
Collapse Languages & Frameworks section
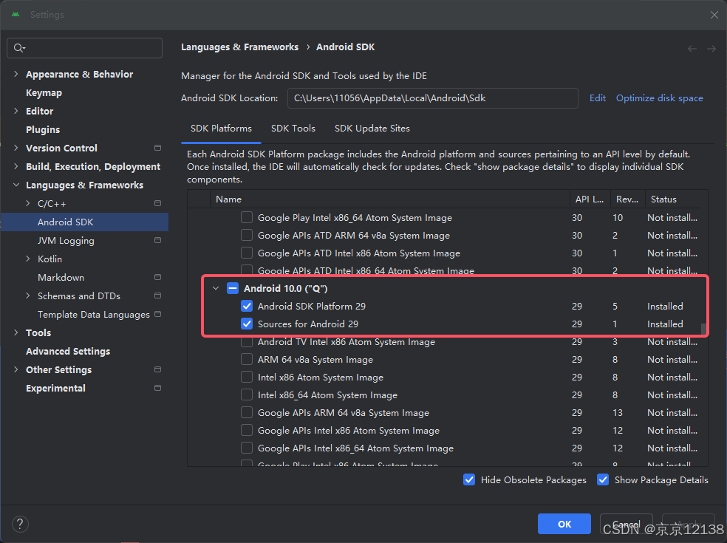pyautogui.click(x=16, y=185)
